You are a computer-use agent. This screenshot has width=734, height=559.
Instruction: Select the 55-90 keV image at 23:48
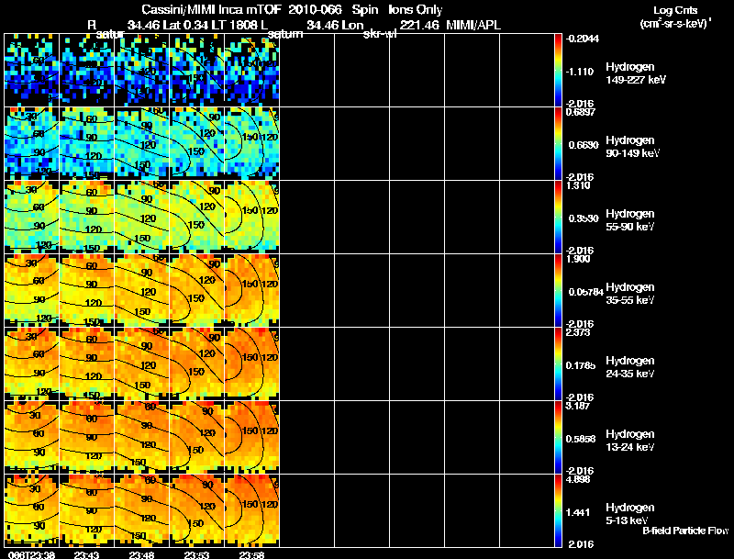point(142,218)
